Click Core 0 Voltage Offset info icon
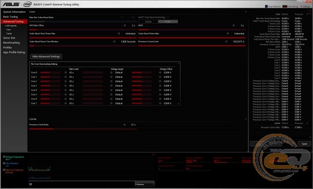This screenshot has width=313, height=189. (160, 72)
